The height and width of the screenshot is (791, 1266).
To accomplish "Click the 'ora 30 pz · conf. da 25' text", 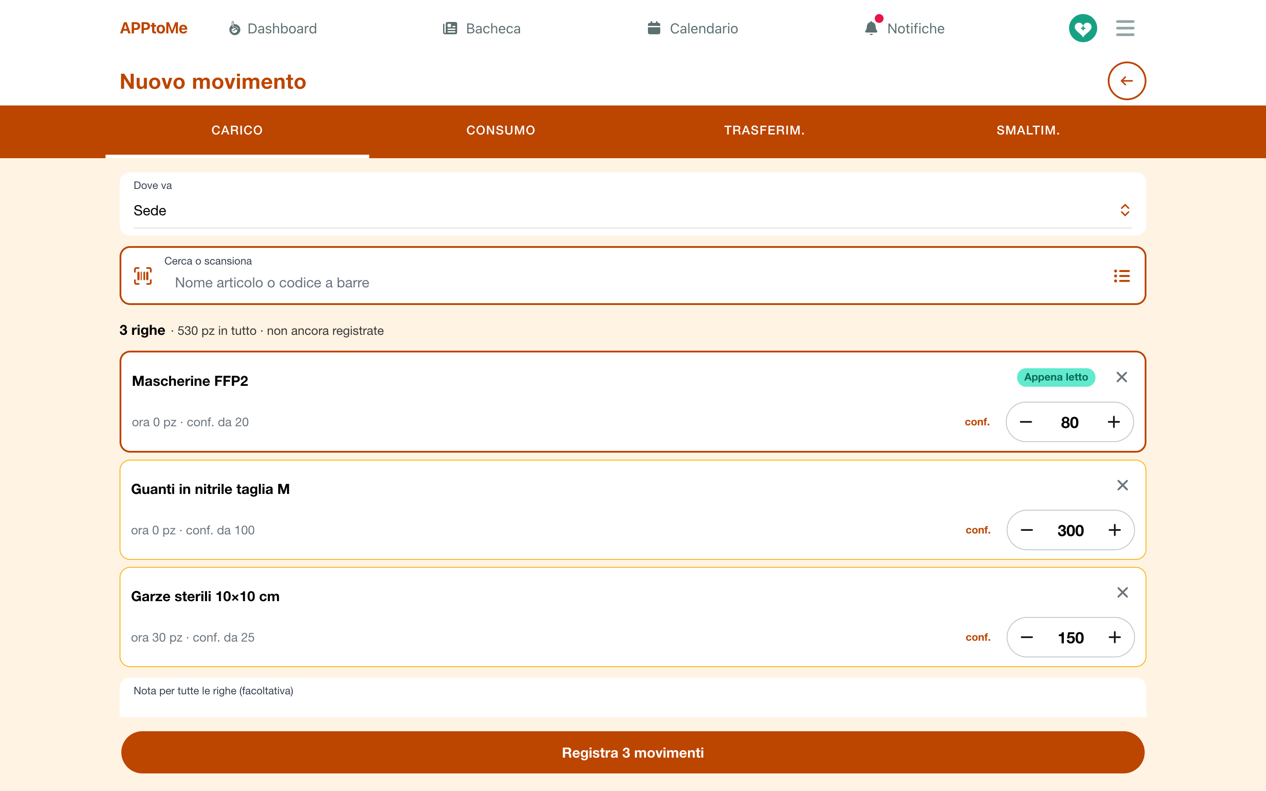I will (x=193, y=638).
